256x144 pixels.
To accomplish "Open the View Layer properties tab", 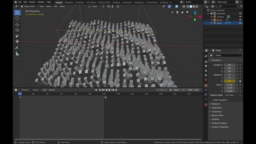I will coord(206,71).
